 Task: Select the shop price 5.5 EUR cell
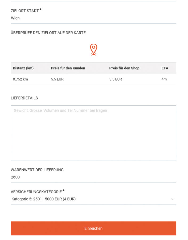click(x=116, y=79)
